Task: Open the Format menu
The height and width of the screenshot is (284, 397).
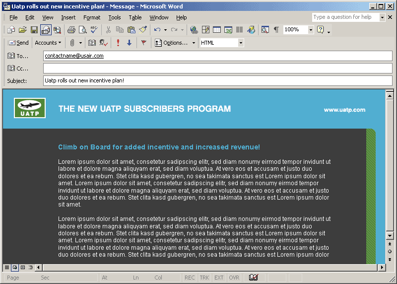Action: [92, 17]
